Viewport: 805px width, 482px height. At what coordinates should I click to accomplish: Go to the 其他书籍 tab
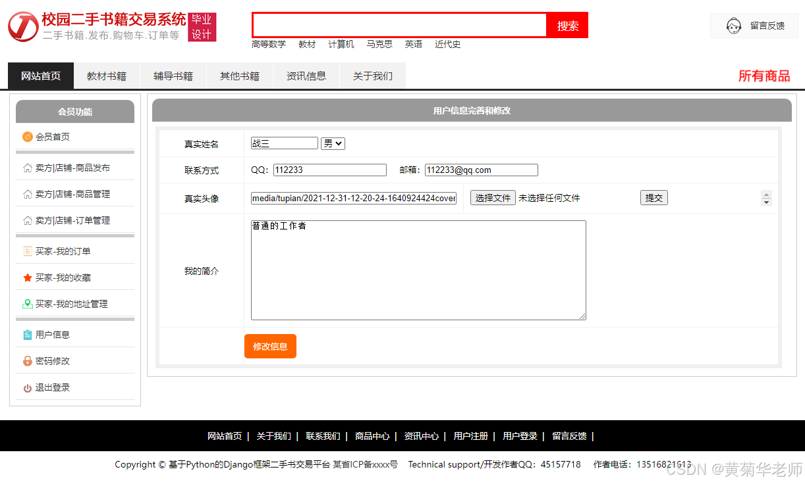[240, 76]
